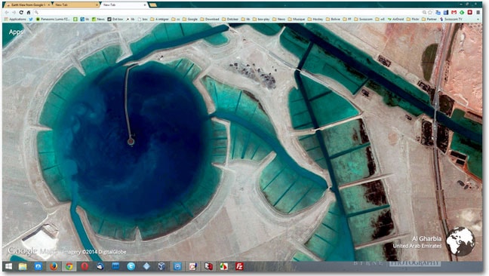Click the red square extension icon
The width and height of the screenshot is (489, 276).
coord(469,13)
